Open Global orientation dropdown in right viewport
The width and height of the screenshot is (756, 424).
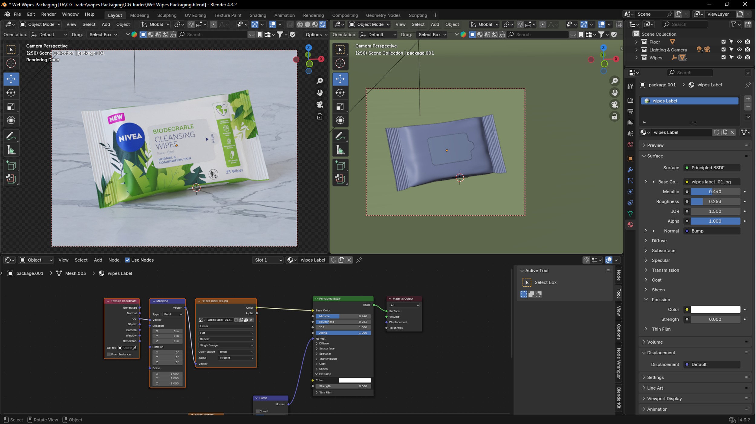(x=484, y=24)
